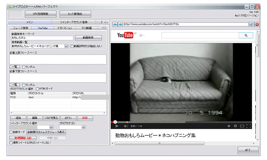267x160 pixels.
Task: Click the browser refresh icon
Action: [x=252, y=24]
